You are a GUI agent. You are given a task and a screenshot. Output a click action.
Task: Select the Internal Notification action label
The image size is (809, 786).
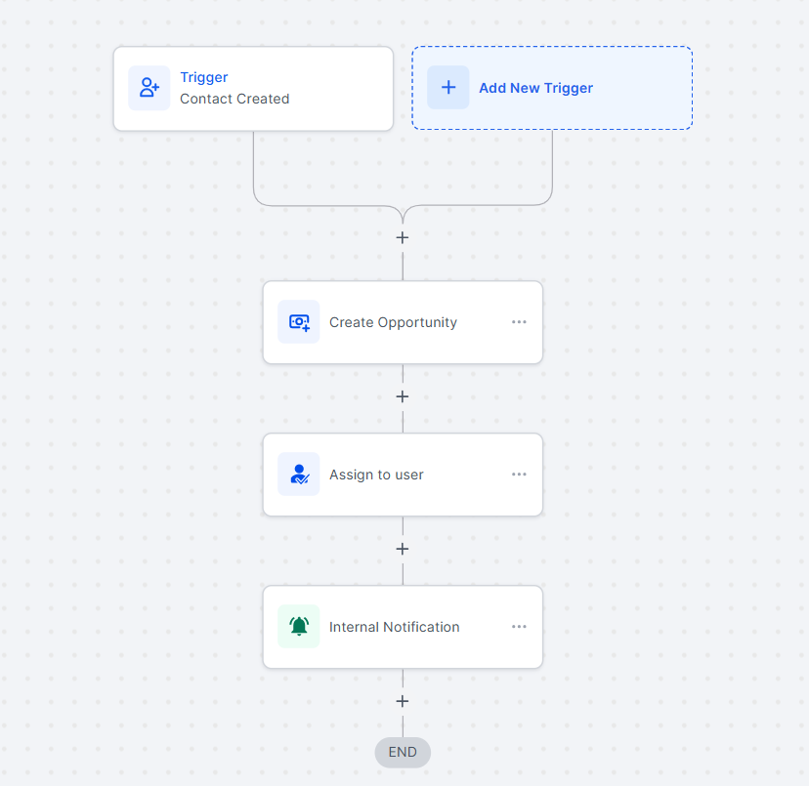tap(394, 627)
